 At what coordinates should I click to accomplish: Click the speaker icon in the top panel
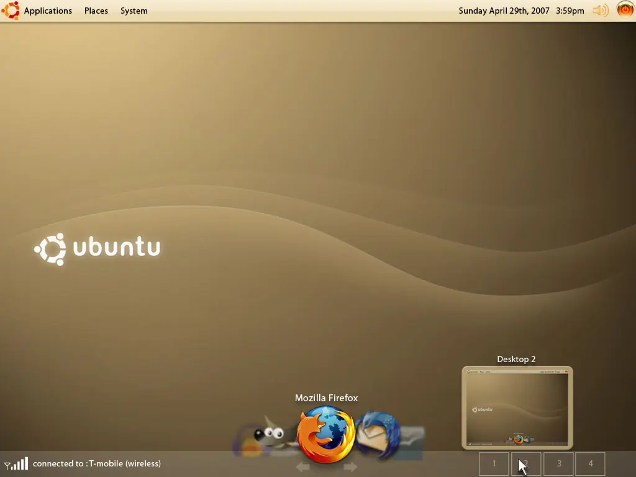(x=599, y=10)
